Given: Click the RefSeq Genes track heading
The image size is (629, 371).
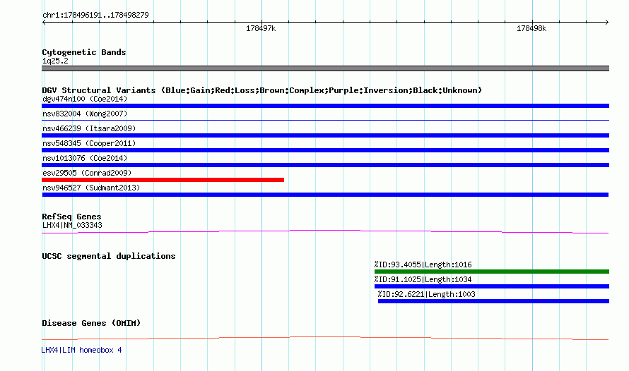Looking at the screenshot, I should click(71, 217).
